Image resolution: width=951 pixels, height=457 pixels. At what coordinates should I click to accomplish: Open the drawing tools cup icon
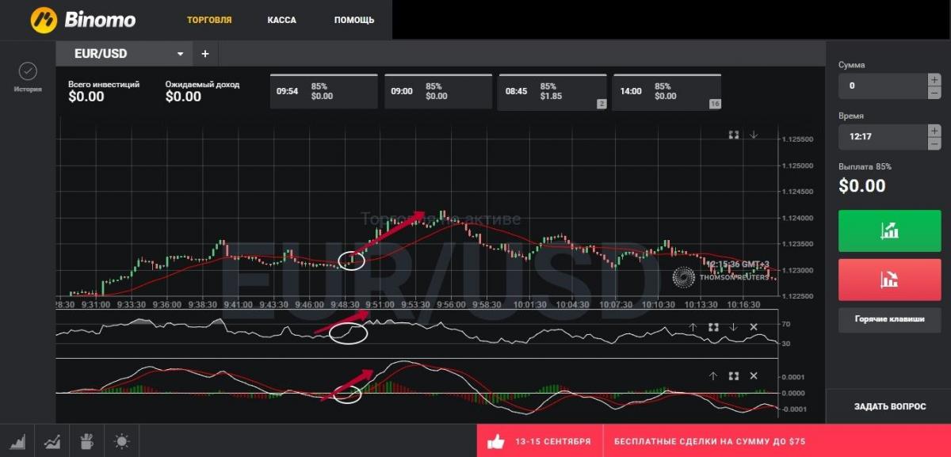tap(87, 441)
